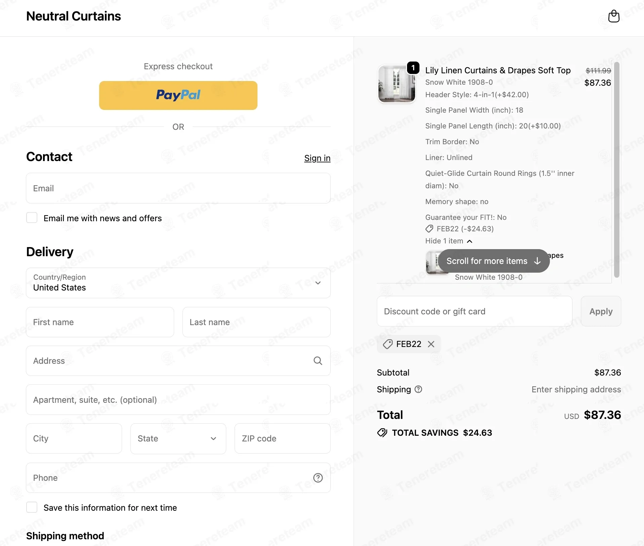Enable Email me with news and offers
644x546 pixels.
point(32,218)
